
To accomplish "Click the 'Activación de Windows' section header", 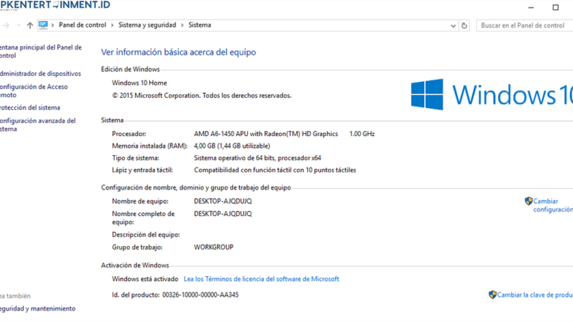I will pyautogui.click(x=135, y=265).
